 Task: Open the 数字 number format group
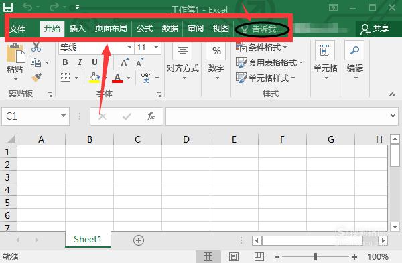216,62
